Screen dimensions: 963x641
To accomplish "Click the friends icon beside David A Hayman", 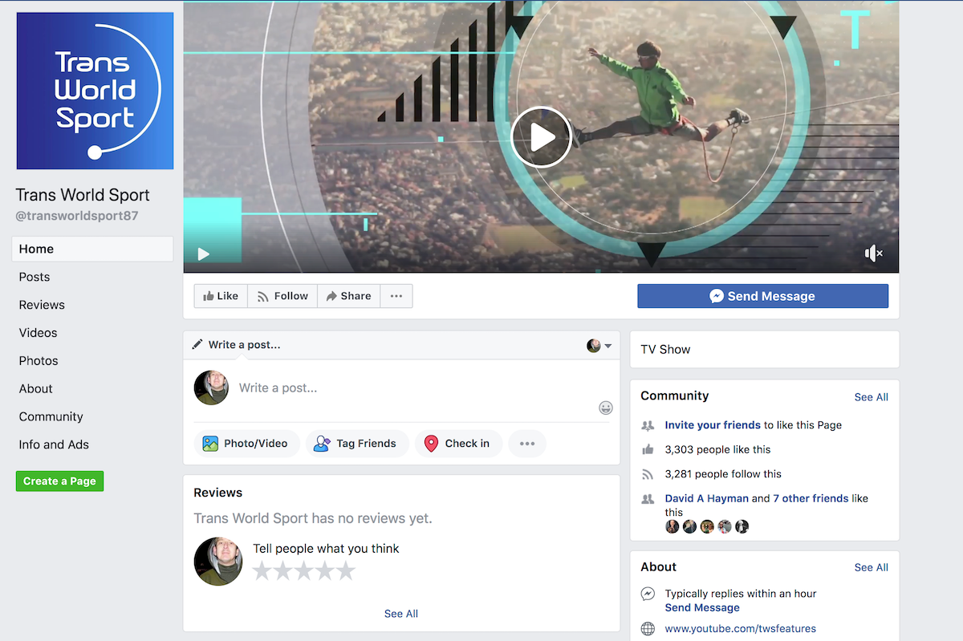I will (648, 499).
